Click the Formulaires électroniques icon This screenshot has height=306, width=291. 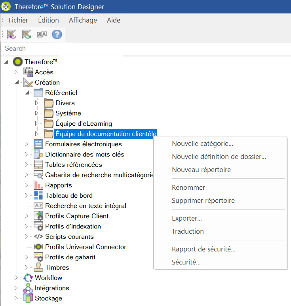coord(38,144)
